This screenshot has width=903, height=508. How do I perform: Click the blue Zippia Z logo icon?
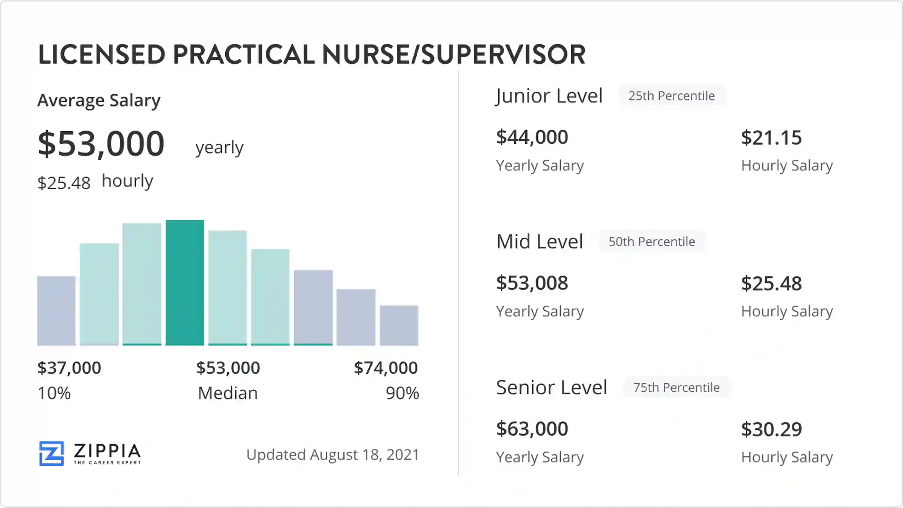52,453
